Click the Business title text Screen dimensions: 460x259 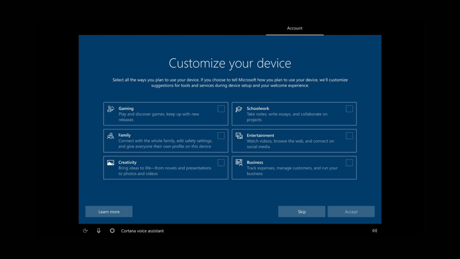(x=255, y=162)
